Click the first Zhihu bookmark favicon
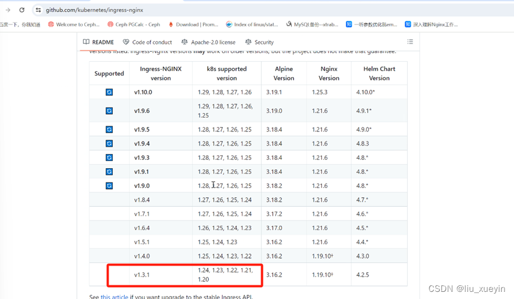 [349, 24]
